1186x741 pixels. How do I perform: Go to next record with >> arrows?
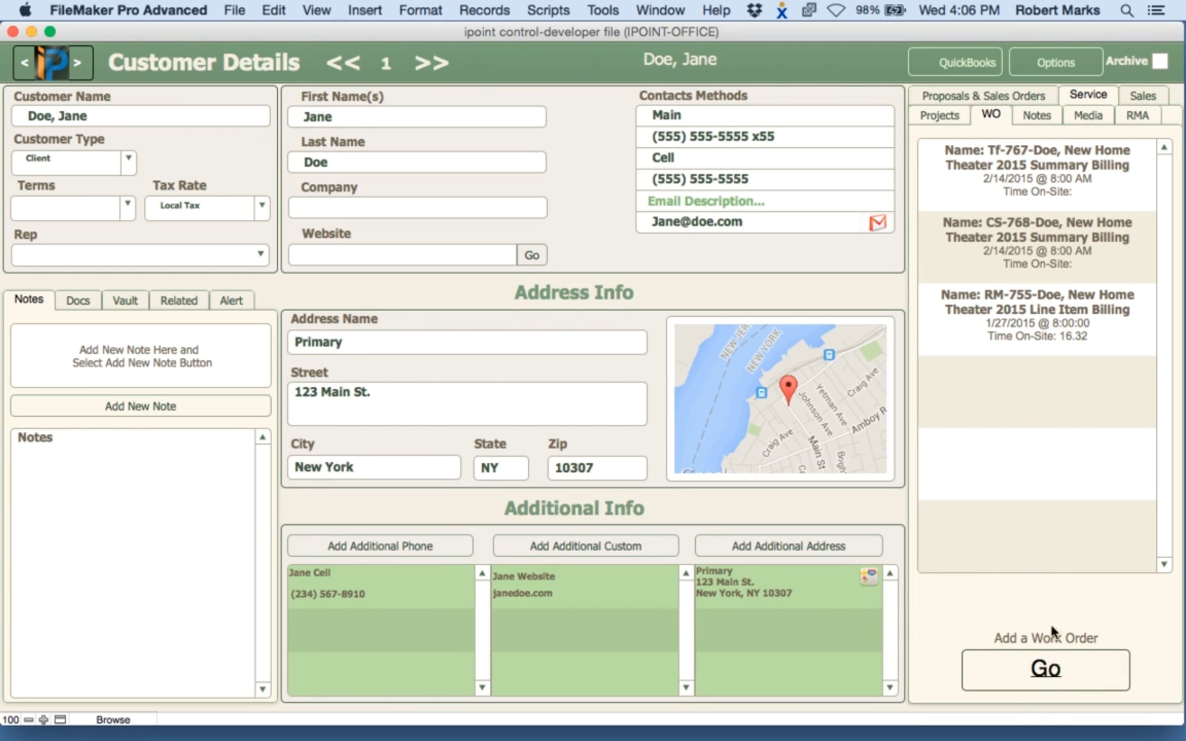point(431,63)
